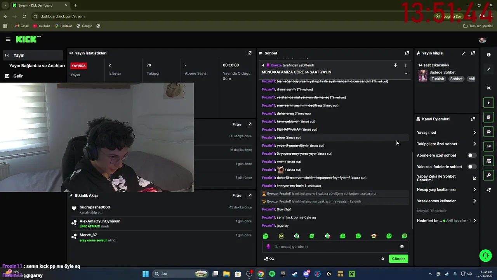Open the green headset support button
Image resolution: width=497 pixels, height=280 pixels.
485,255
